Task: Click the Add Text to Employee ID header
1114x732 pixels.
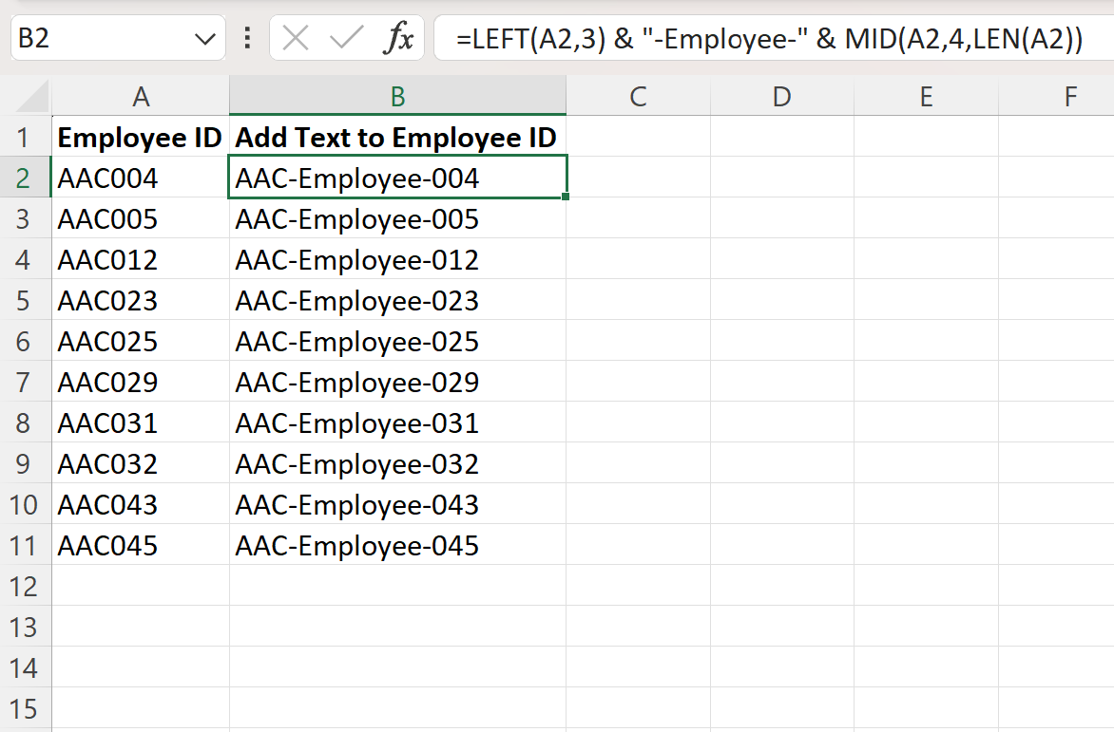Action: coord(397,137)
